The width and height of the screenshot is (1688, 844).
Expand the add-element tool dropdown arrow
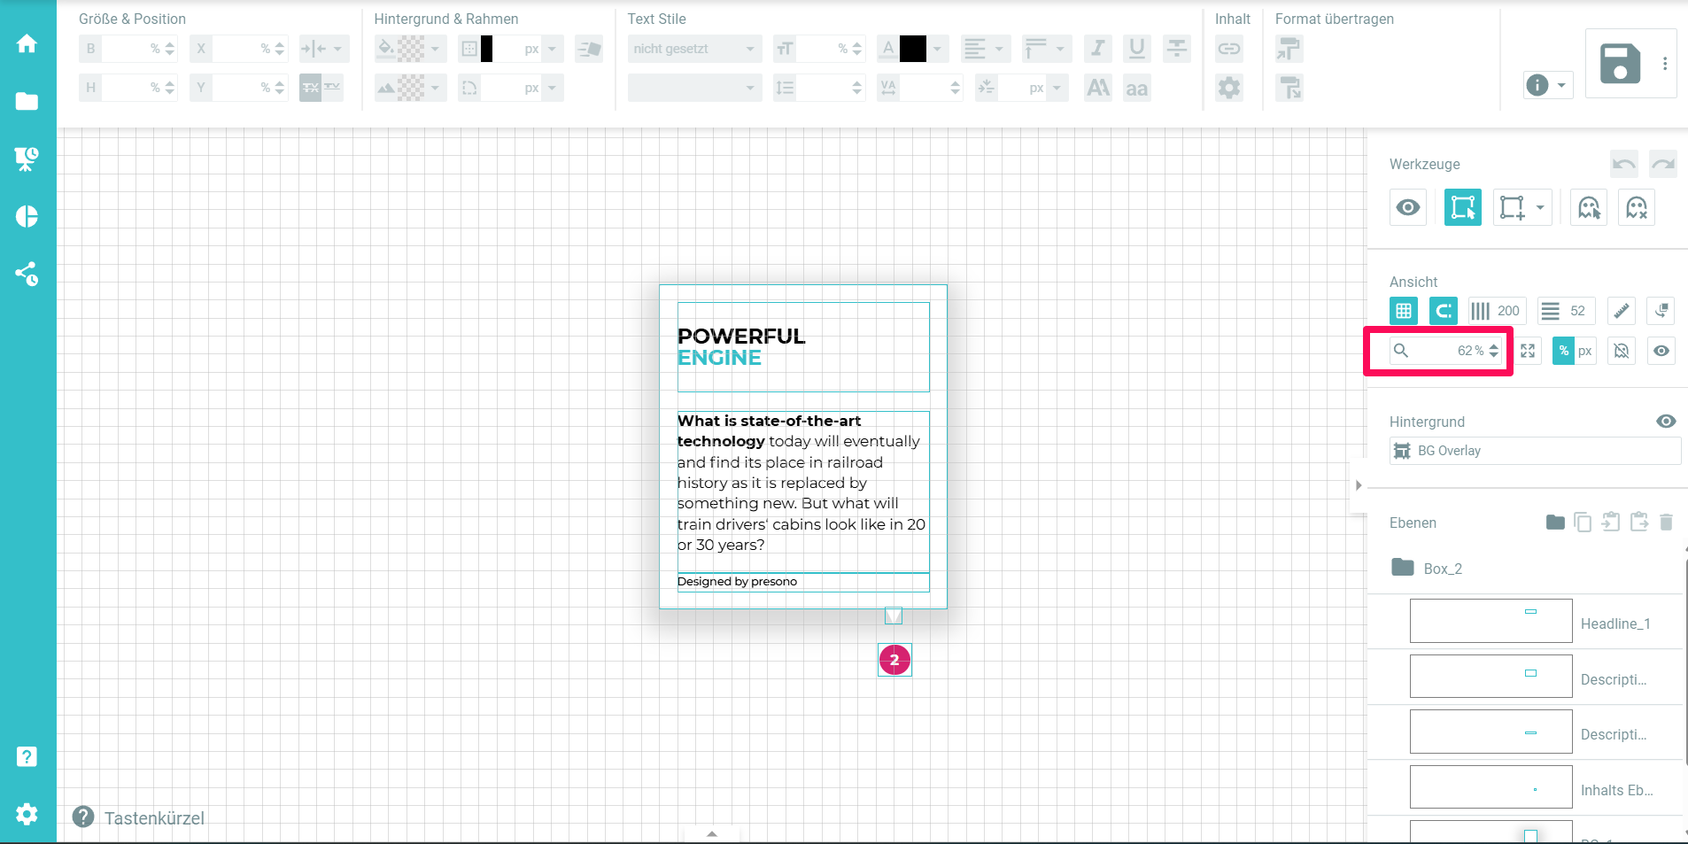coord(1540,208)
